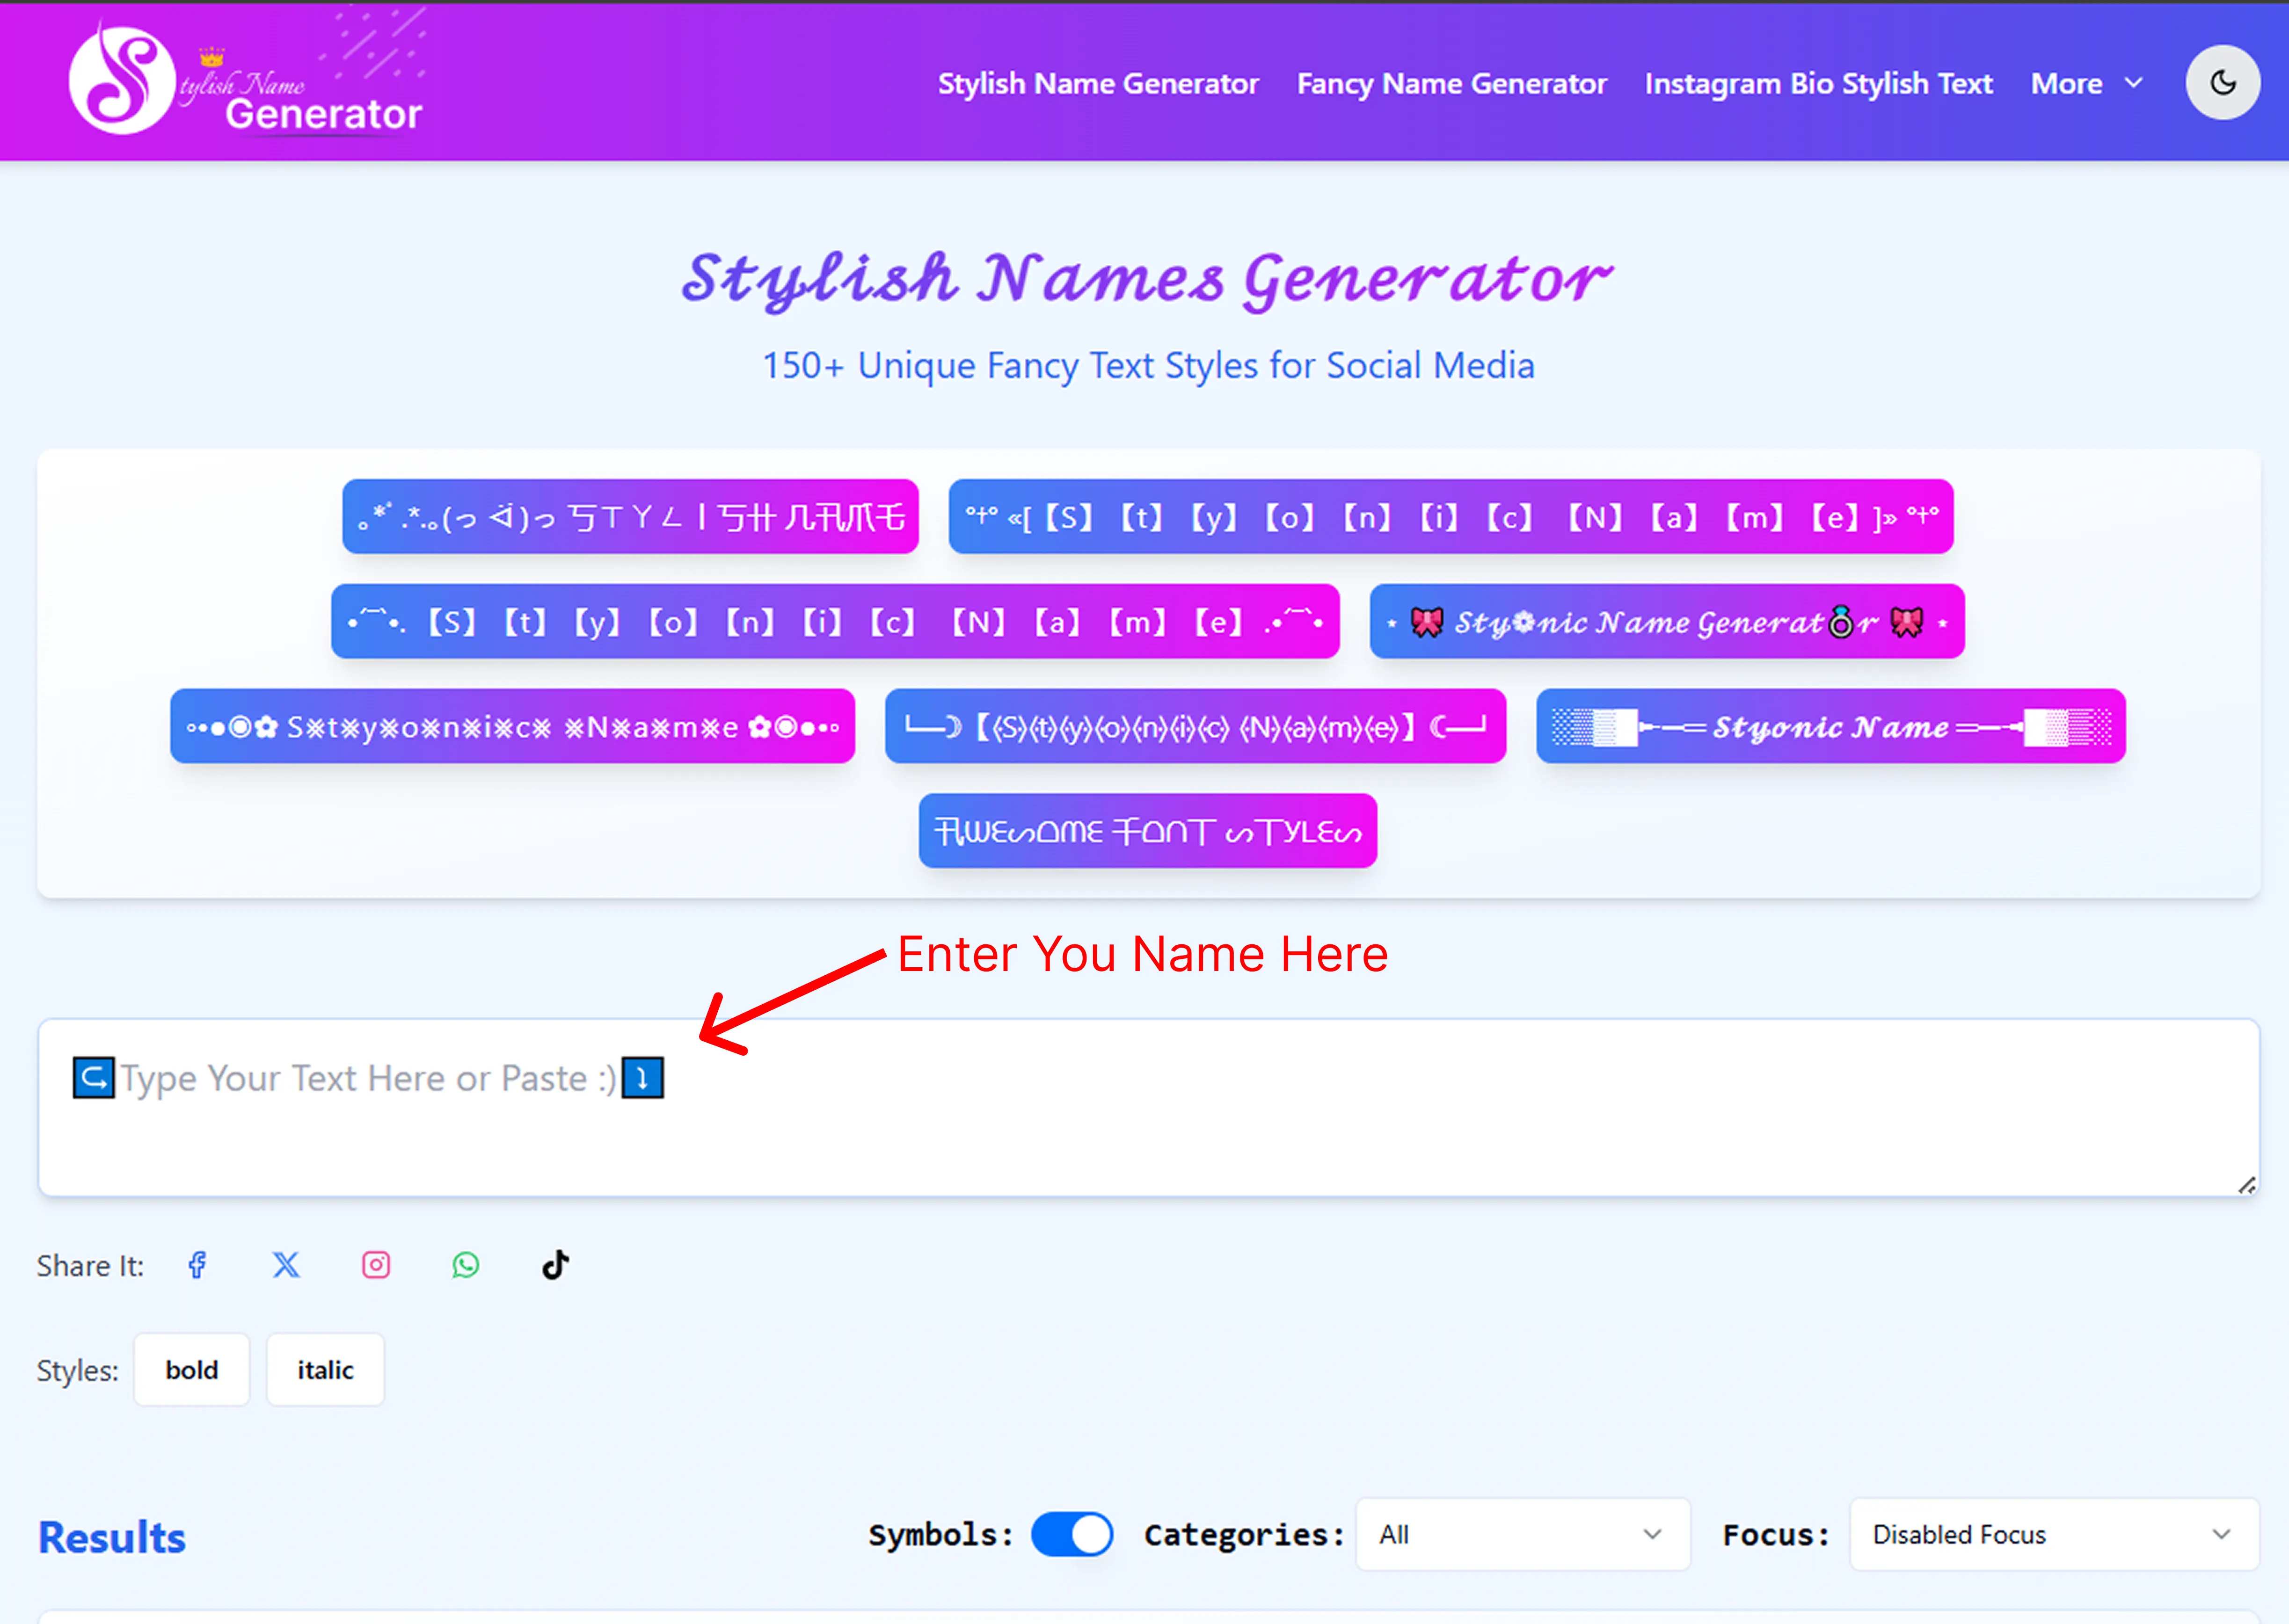This screenshot has height=1624, width=2289.
Task: Share on Facebook icon
Action: pos(197,1265)
